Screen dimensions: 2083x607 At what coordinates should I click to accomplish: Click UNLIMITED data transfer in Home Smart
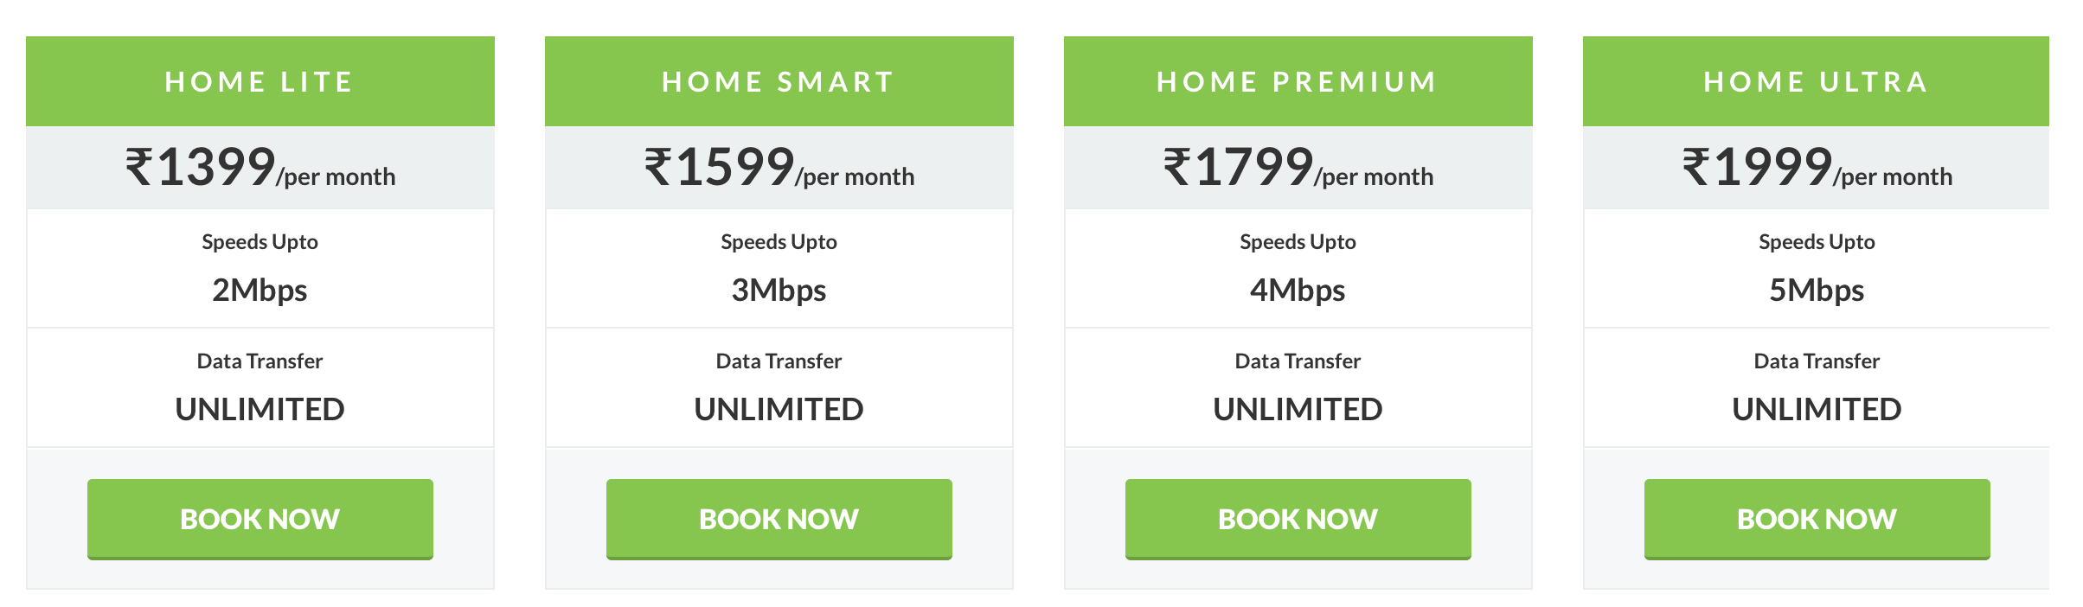[x=779, y=409]
